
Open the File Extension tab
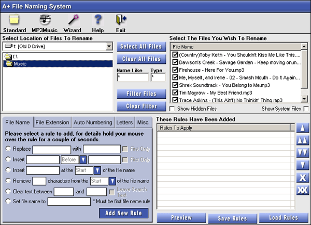pos(52,123)
